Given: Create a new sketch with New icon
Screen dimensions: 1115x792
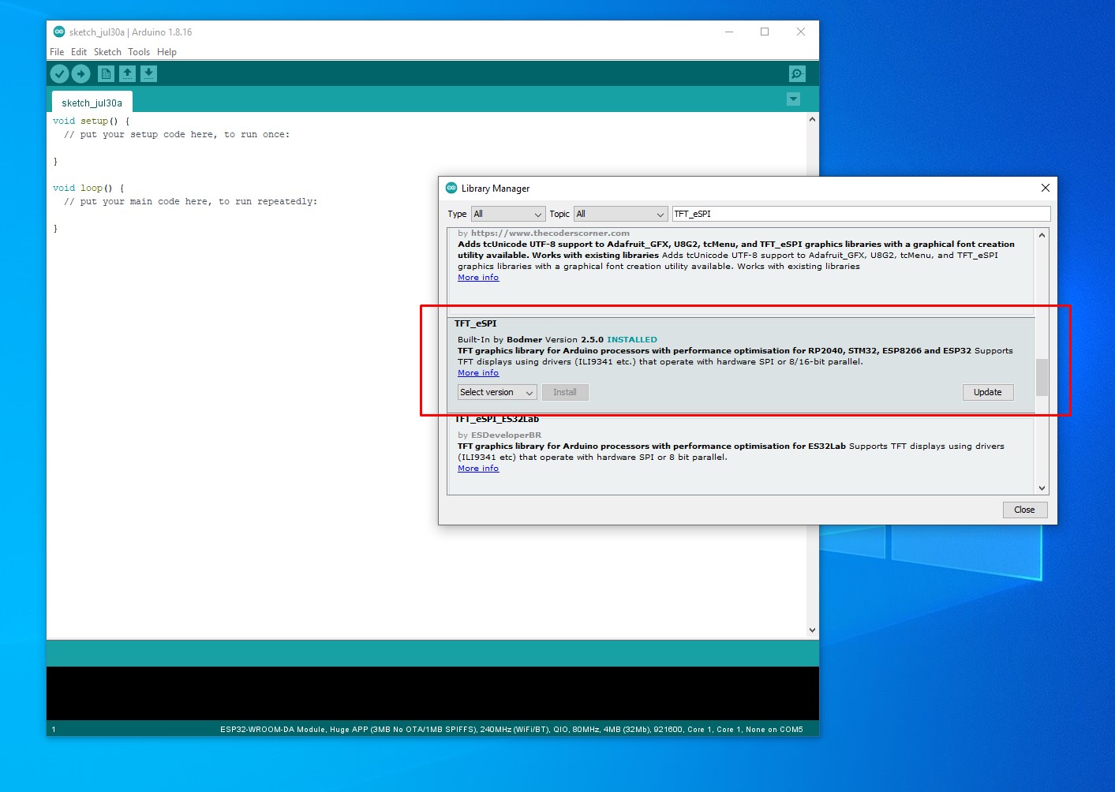Looking at the screenshot, I should pos(106,73).
